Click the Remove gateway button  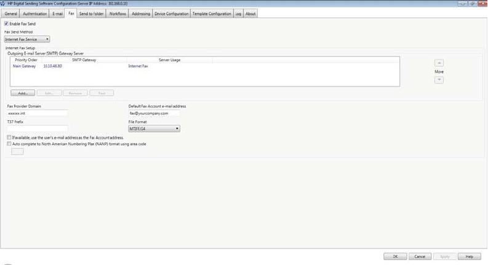click(75, 93)
